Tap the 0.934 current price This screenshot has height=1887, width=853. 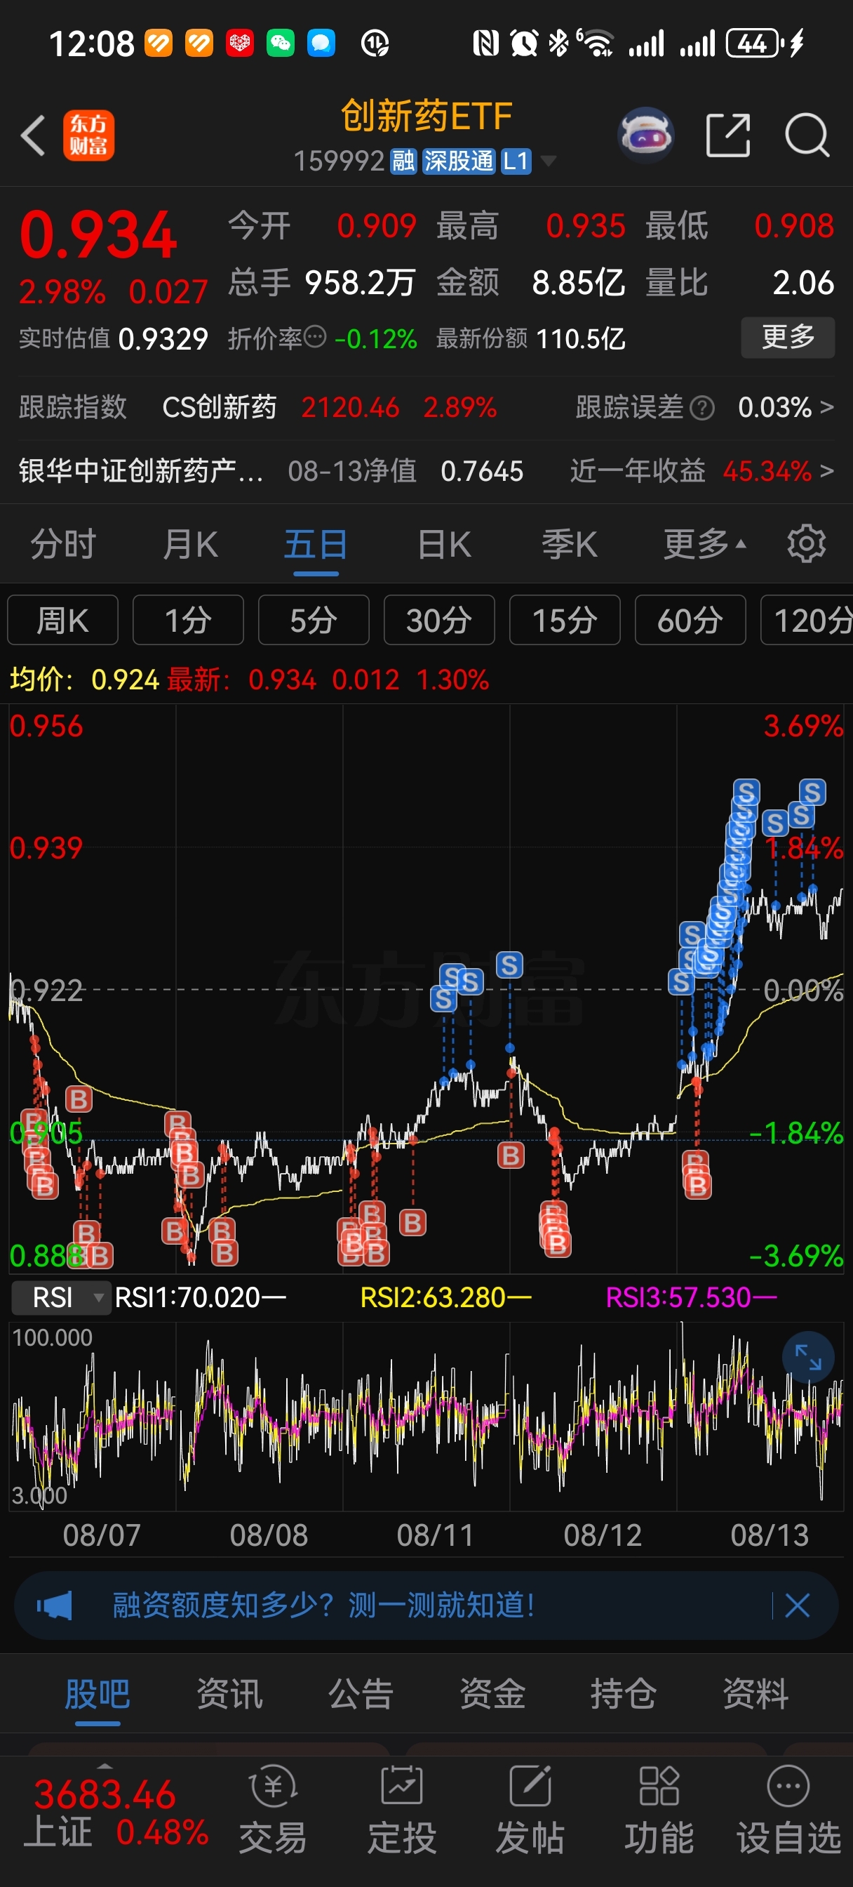pyautogui.click(x=98, y=234)
